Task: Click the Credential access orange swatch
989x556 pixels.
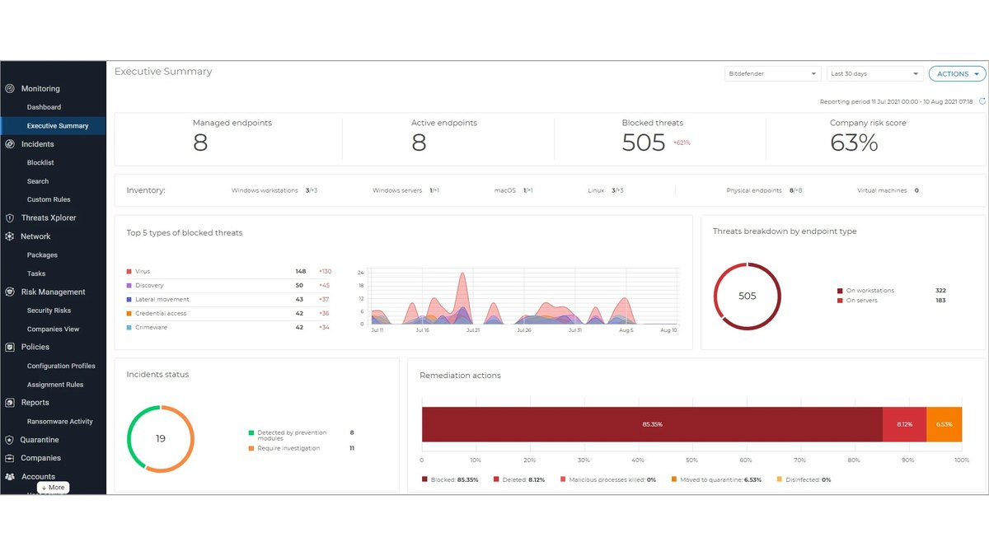Action: (x=129, y=313)
